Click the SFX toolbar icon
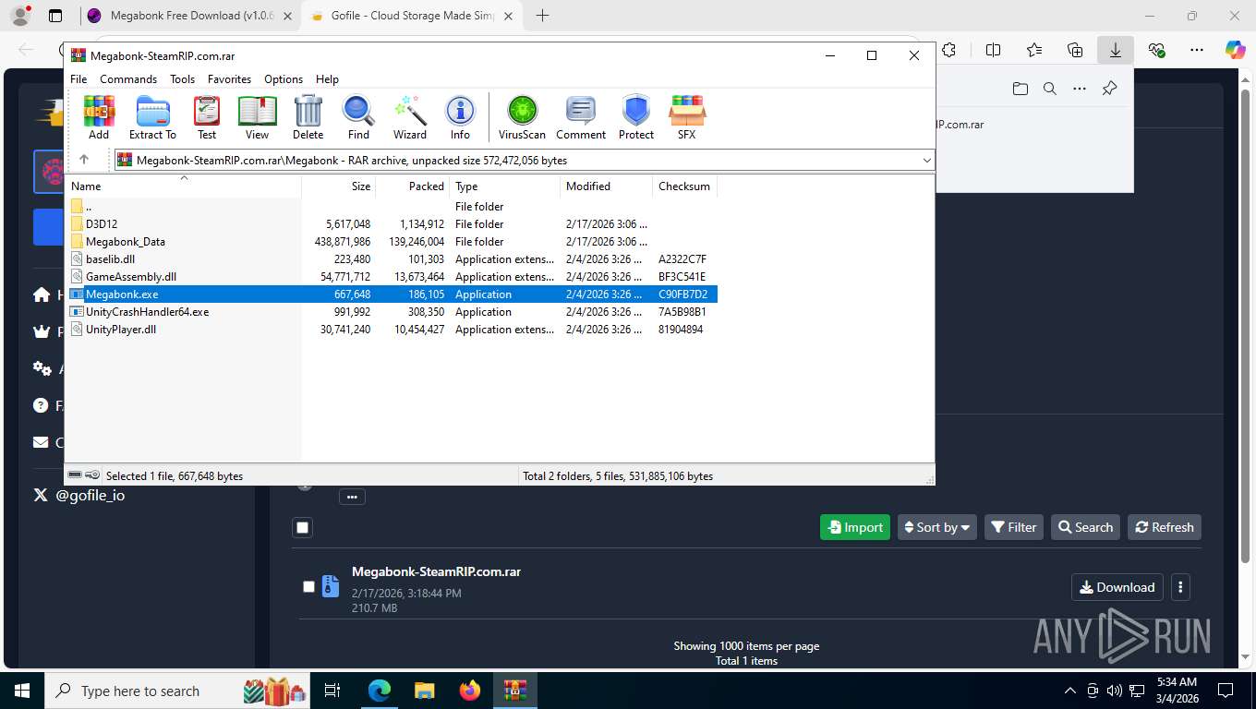1256x709 pixels. point(686,117)
